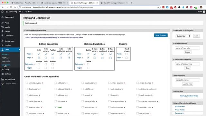Switch to the PublishPress browser tab
The image size is (206, 116).
pyautogui.click(x=25, y=3)
